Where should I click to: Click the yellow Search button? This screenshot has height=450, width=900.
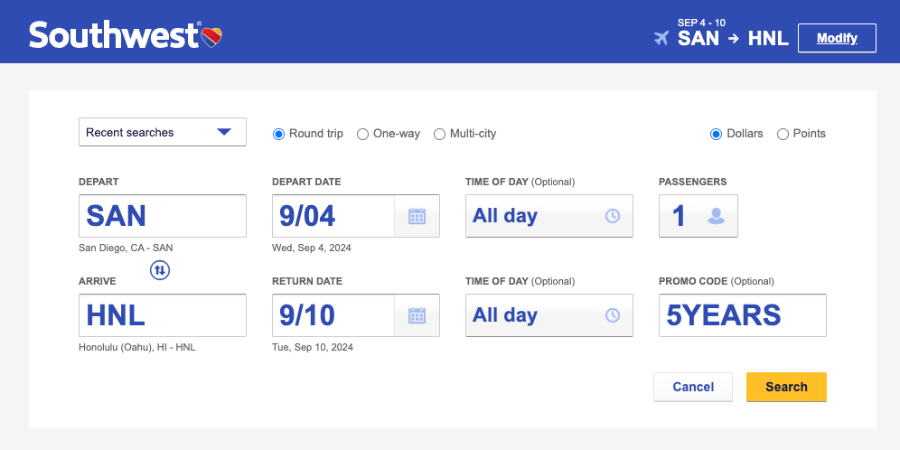786,387
